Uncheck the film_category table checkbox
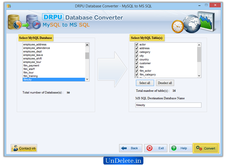Viewport: 226px width, 165px height. (x=137, y=74)
